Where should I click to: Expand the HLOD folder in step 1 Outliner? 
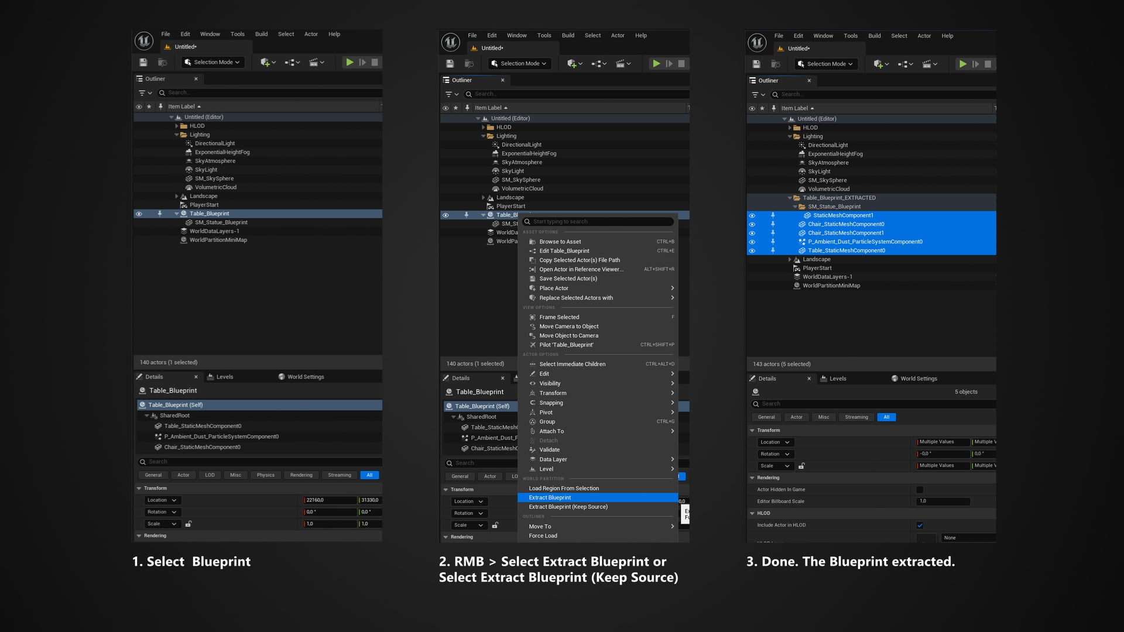pos(177,126)
